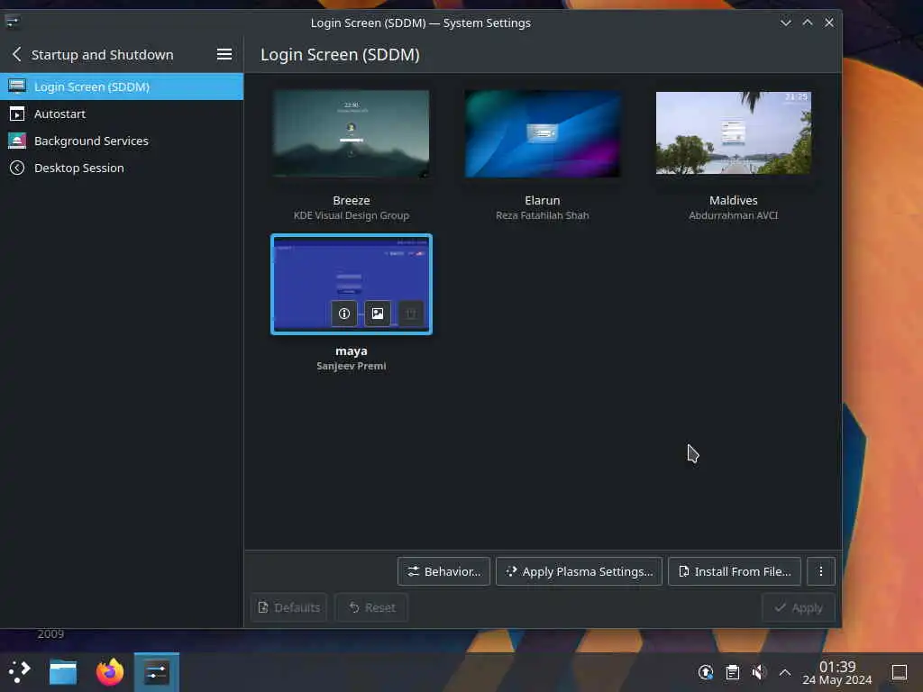Select the Maldives login theme thumbnail

pyautogui.click(x=734, y=133)
